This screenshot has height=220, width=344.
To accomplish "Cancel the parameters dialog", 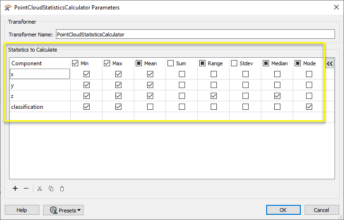I will [321, 210].
